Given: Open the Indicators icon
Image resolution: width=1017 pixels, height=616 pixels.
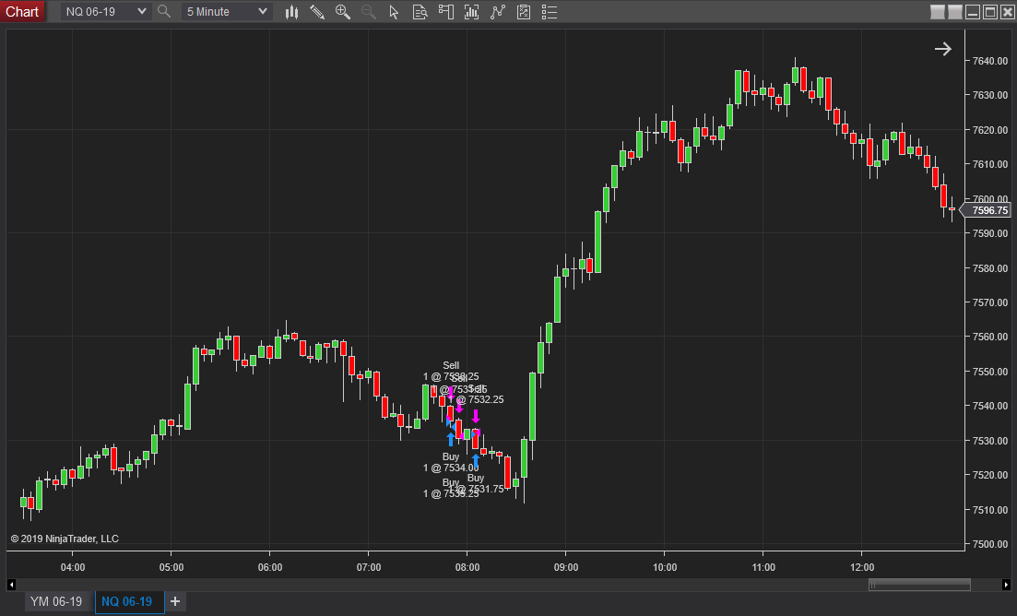Looking at the screenshot, I should click(498, 12).
